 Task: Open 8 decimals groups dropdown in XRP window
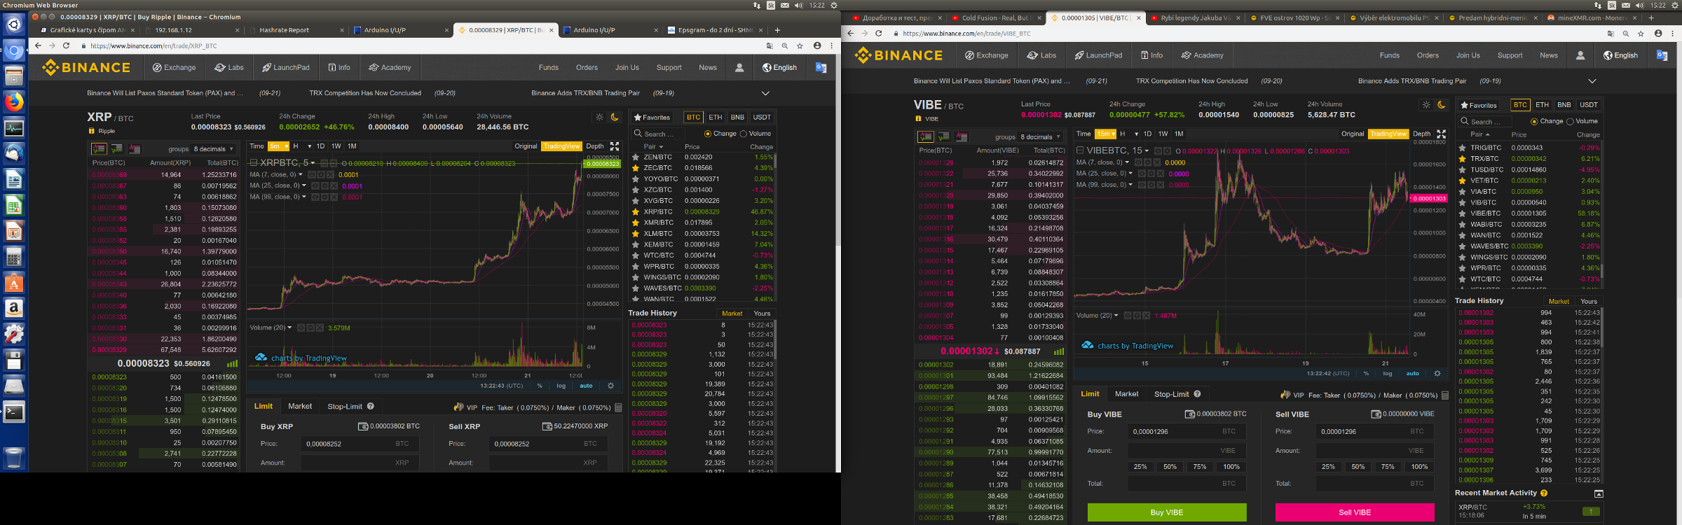click(x=214, y=149)
